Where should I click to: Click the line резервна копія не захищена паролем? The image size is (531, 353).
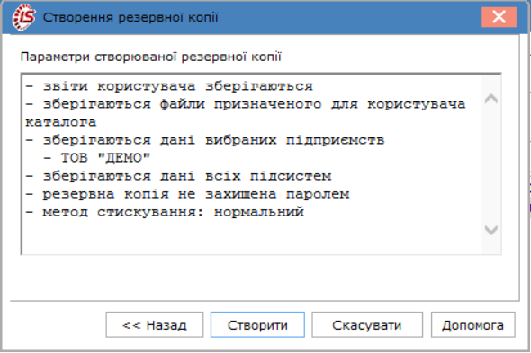[187, 194]
